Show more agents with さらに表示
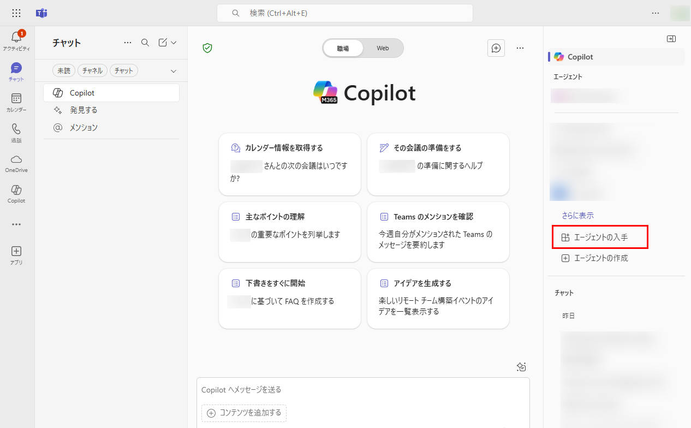The width and height of the screenshot is (691, 428). pyautogui.click(x=577, y=216)
